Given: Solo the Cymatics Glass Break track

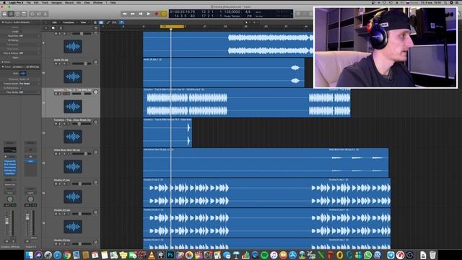Looking at the screenshot, I should point(60,123).
